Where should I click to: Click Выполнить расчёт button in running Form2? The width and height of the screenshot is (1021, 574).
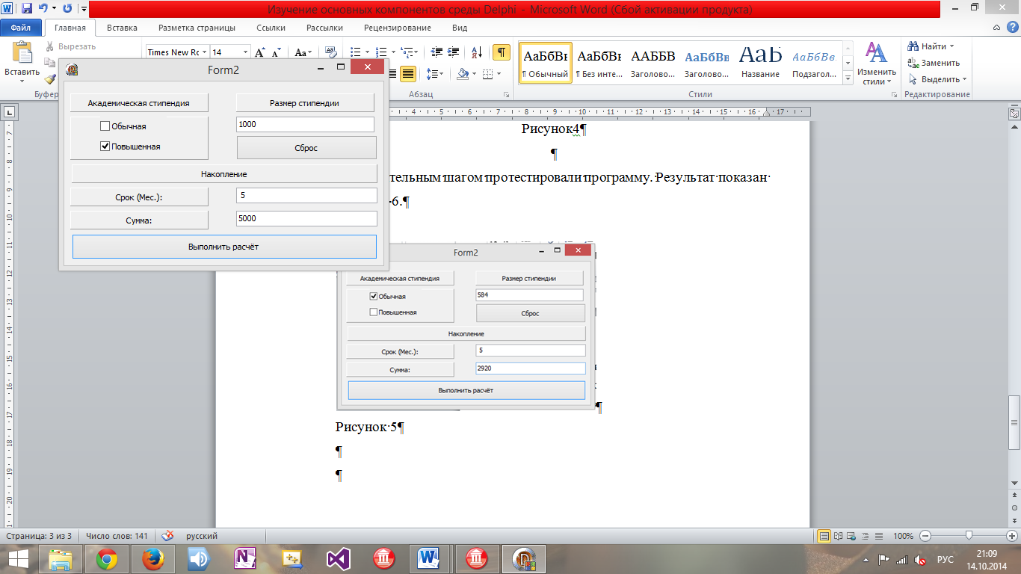tap(223, 247)
